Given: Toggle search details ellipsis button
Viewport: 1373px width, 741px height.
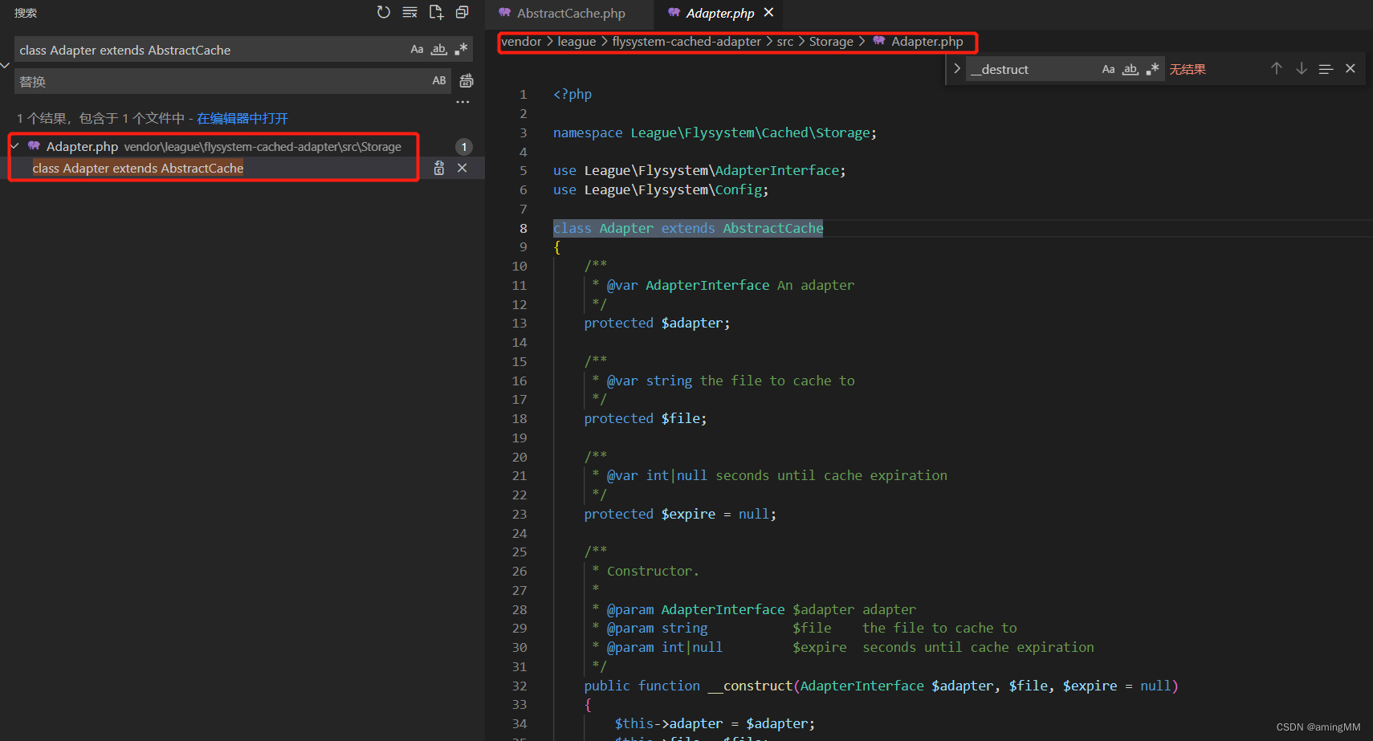Looking at the screenshot, I should click(462, 102).
